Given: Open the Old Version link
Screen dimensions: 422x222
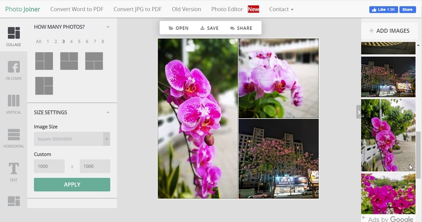Looking at the screenshot, I should coord(186,9).
